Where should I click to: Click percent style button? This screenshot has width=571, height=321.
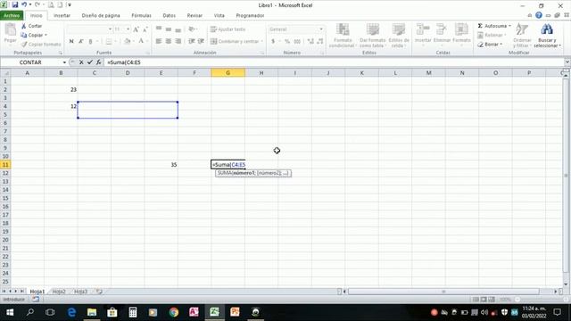click(287, 41)
